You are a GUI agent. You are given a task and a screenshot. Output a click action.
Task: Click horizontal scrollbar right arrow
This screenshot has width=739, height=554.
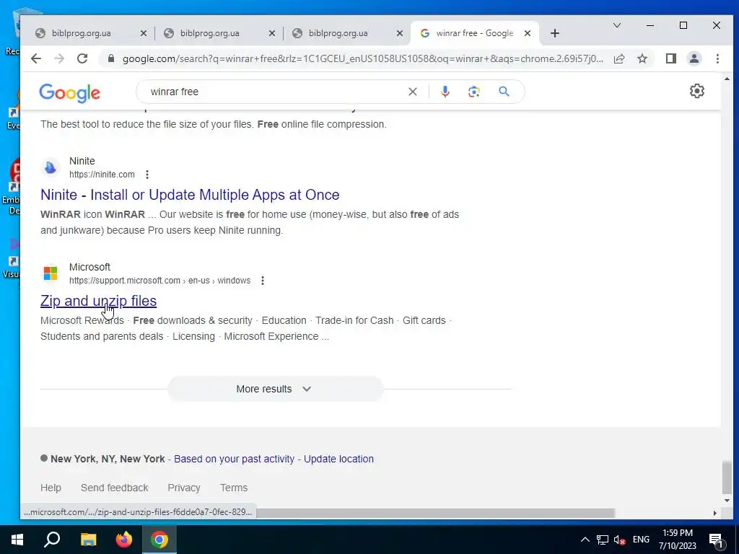(x=715, y=513)
